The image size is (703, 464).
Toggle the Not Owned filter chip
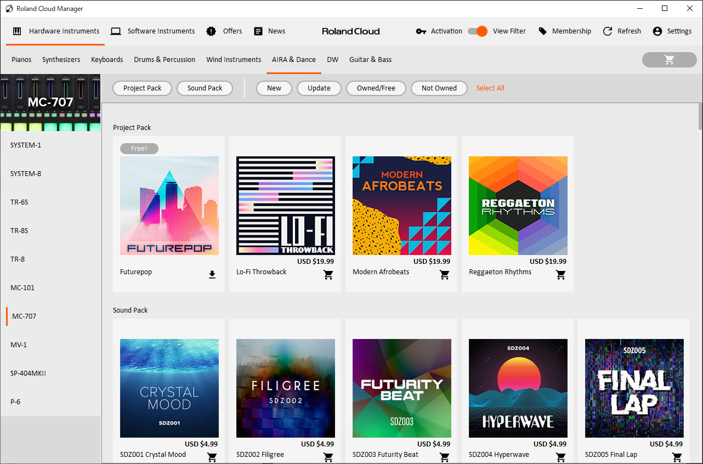coord(439,88)
